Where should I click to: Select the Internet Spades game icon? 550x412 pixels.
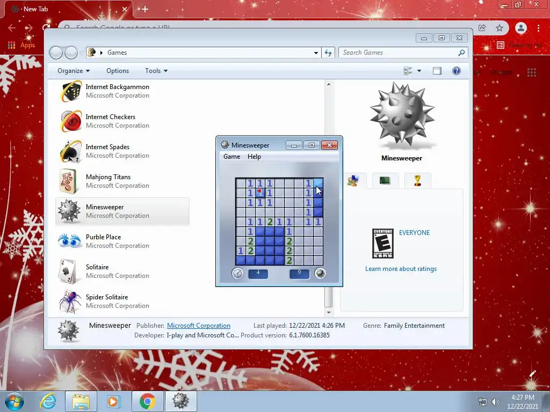pyautogui.click(x=71, y=151)
